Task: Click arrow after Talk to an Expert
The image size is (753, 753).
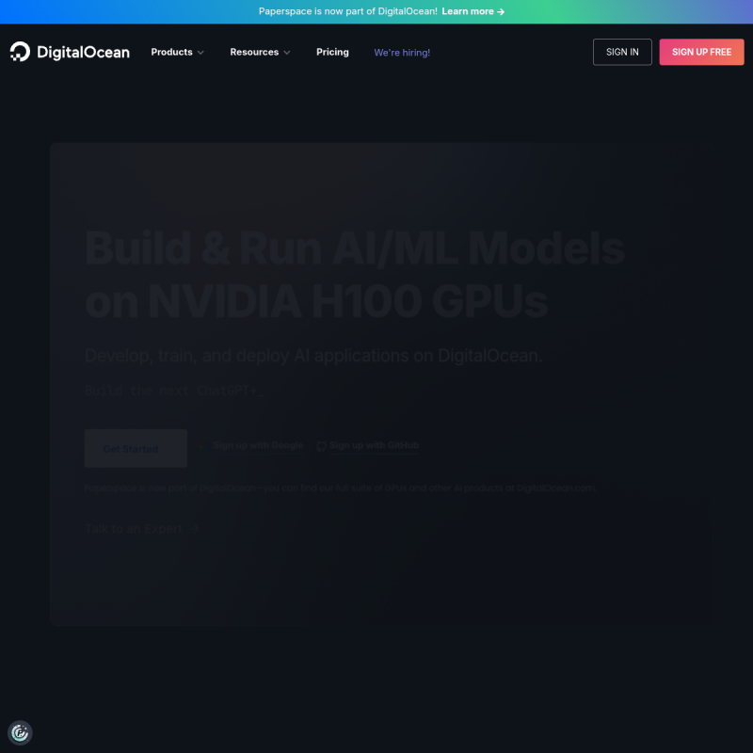Action: (x=193, y=529)
